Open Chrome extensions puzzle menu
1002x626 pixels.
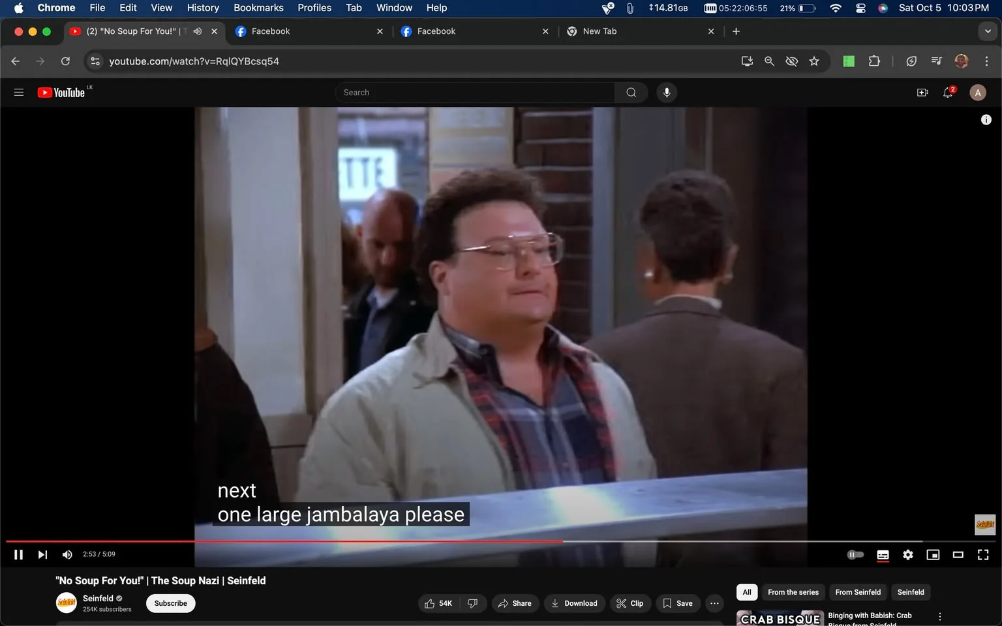[x=874, y=61]
